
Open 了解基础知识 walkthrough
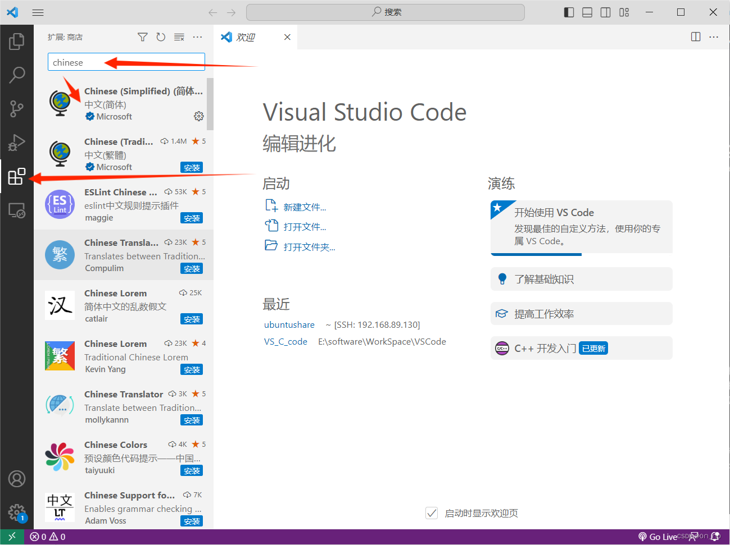click(x=582, y=279)
